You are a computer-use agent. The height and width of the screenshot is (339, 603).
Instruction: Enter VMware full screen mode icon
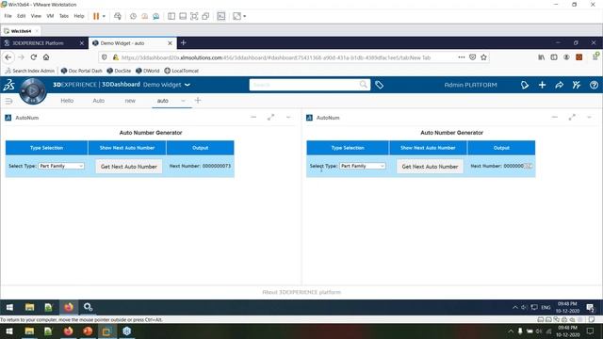point(194,16)
